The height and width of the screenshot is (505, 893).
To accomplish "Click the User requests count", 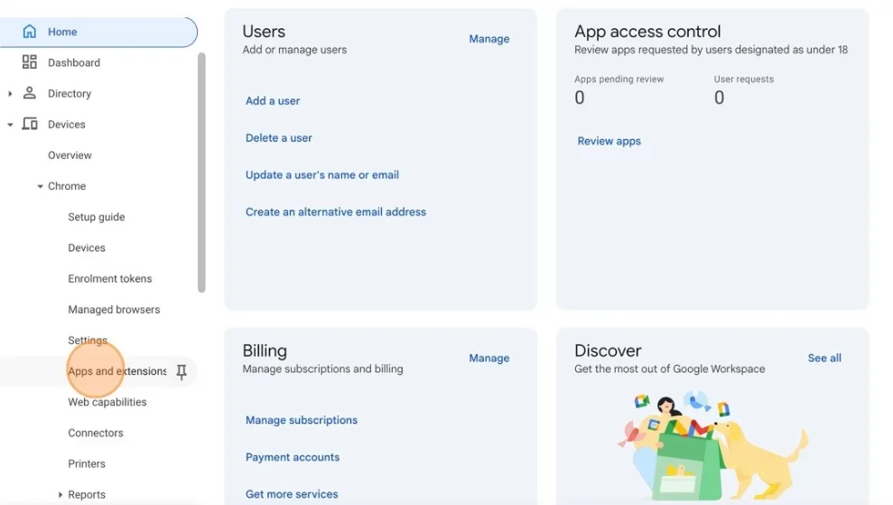I will (x=720, y=98).
